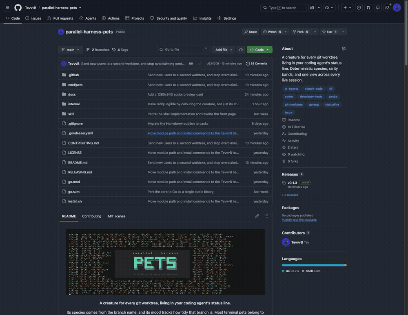Open the d624206 commit hash
408x315 pixels.
[213, 64]
